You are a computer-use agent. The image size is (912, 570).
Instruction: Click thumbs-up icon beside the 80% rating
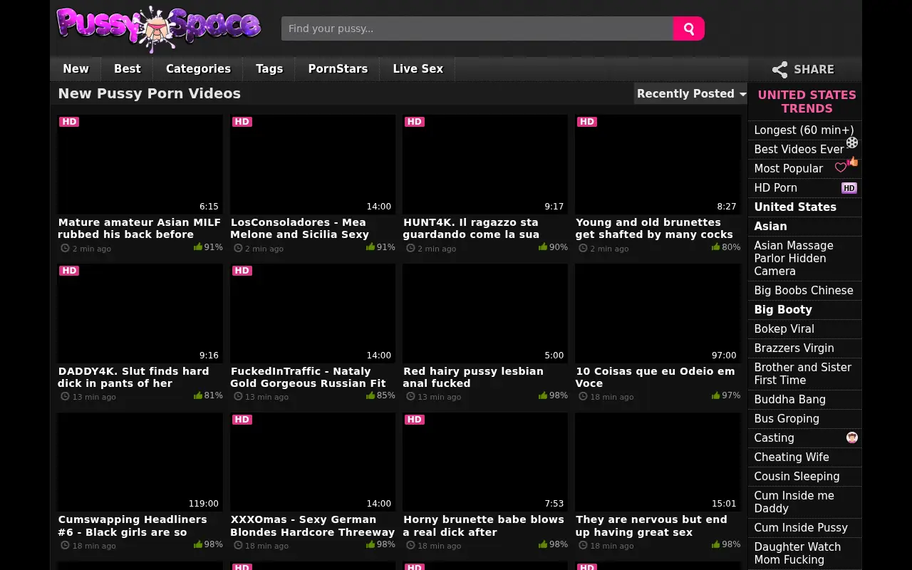point(715,247)
